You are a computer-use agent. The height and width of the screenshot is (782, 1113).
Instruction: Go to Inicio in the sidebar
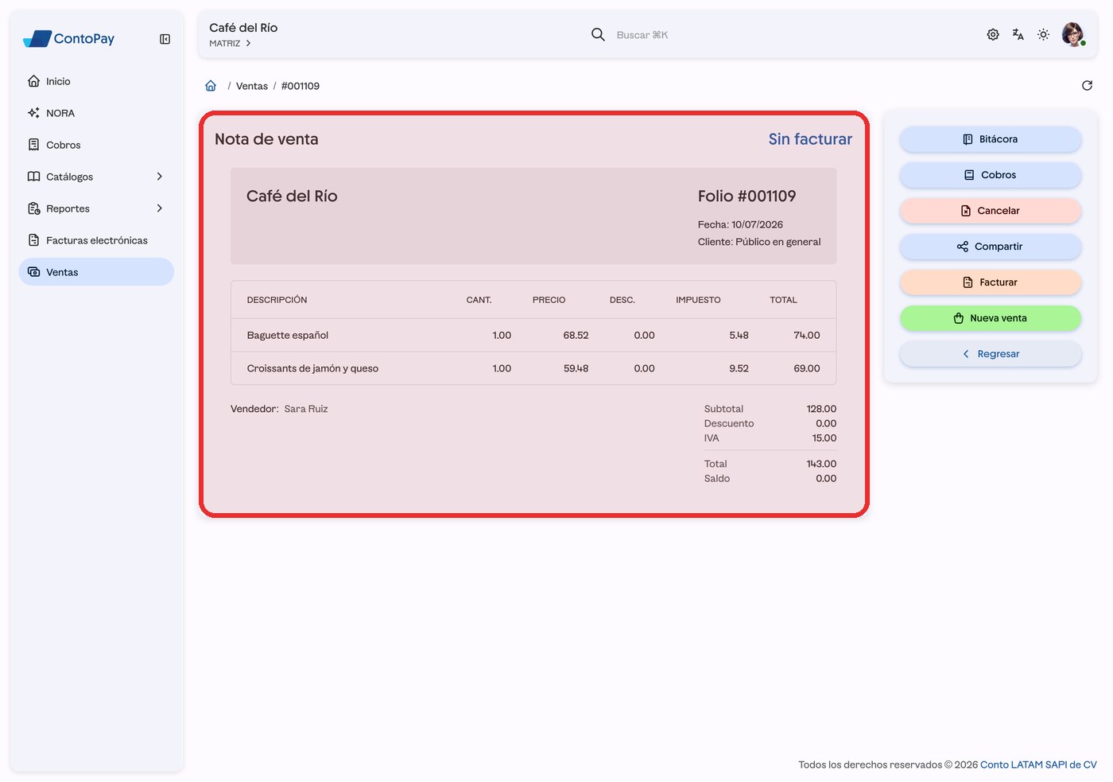tap(96, 81)
